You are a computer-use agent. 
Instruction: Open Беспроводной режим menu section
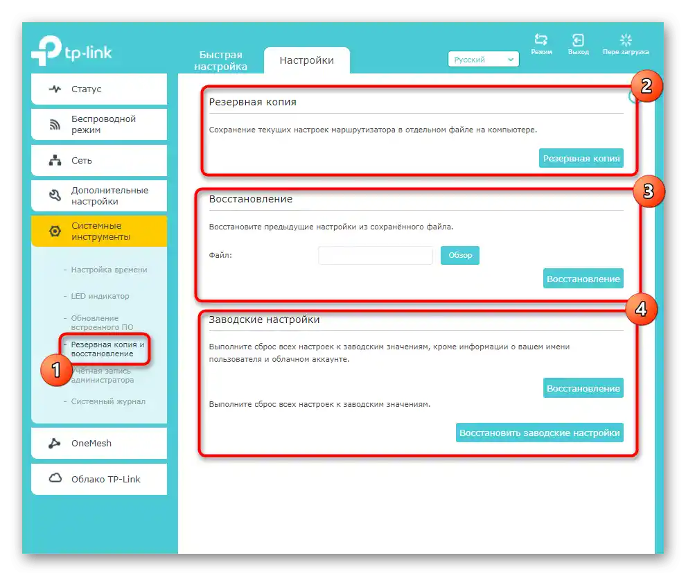[x=99, y=124]
